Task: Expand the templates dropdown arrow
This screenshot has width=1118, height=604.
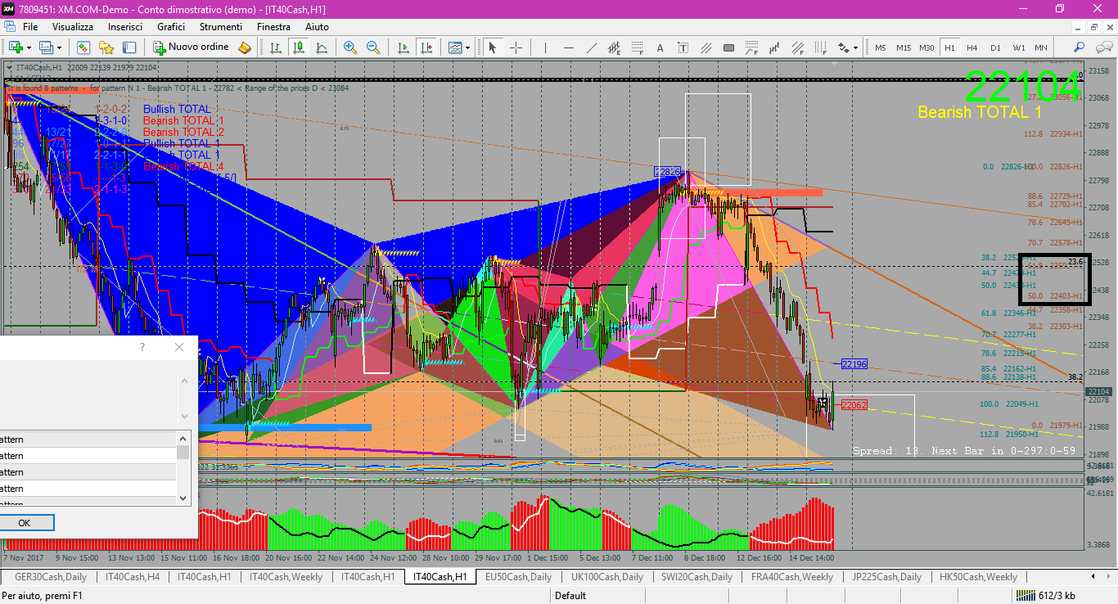Action: (x=468, y=47)
